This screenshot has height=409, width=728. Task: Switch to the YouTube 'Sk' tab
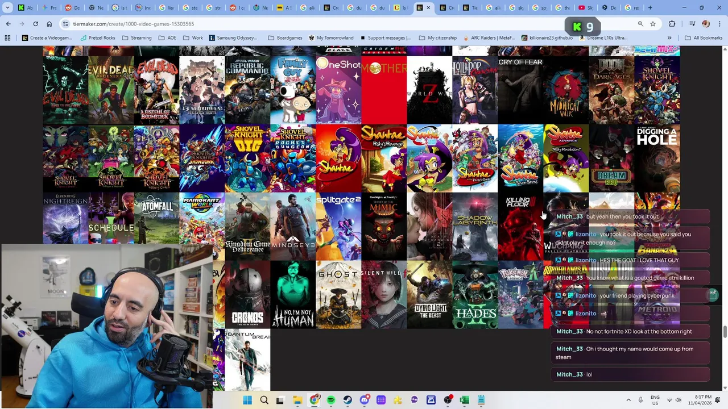tap(586, 8)
